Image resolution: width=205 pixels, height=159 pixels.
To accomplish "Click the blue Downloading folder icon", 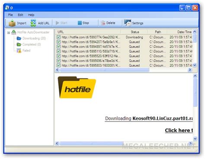I will click(x=19, y=38).
